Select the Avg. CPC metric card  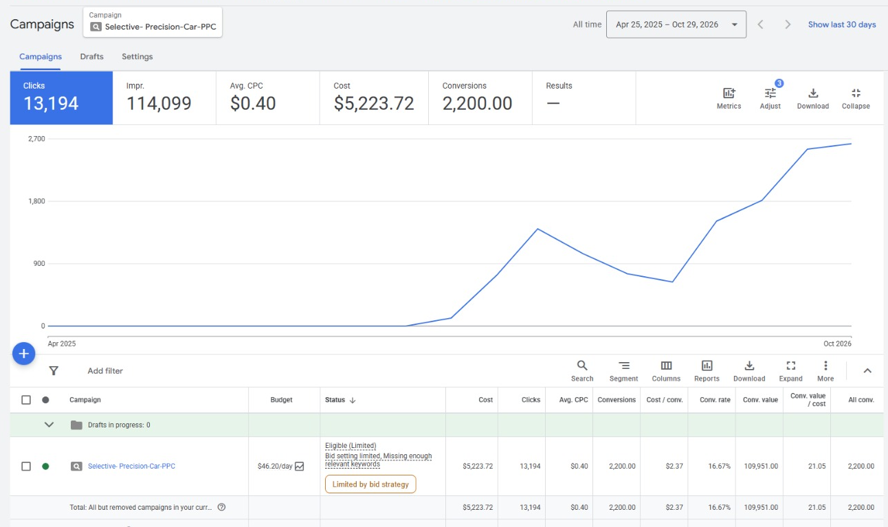268,98
